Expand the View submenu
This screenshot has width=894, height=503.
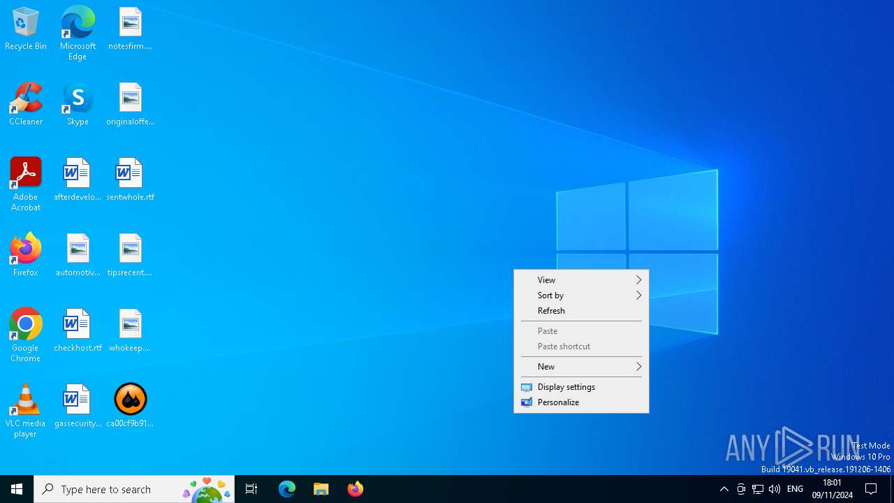pos(581,280)
